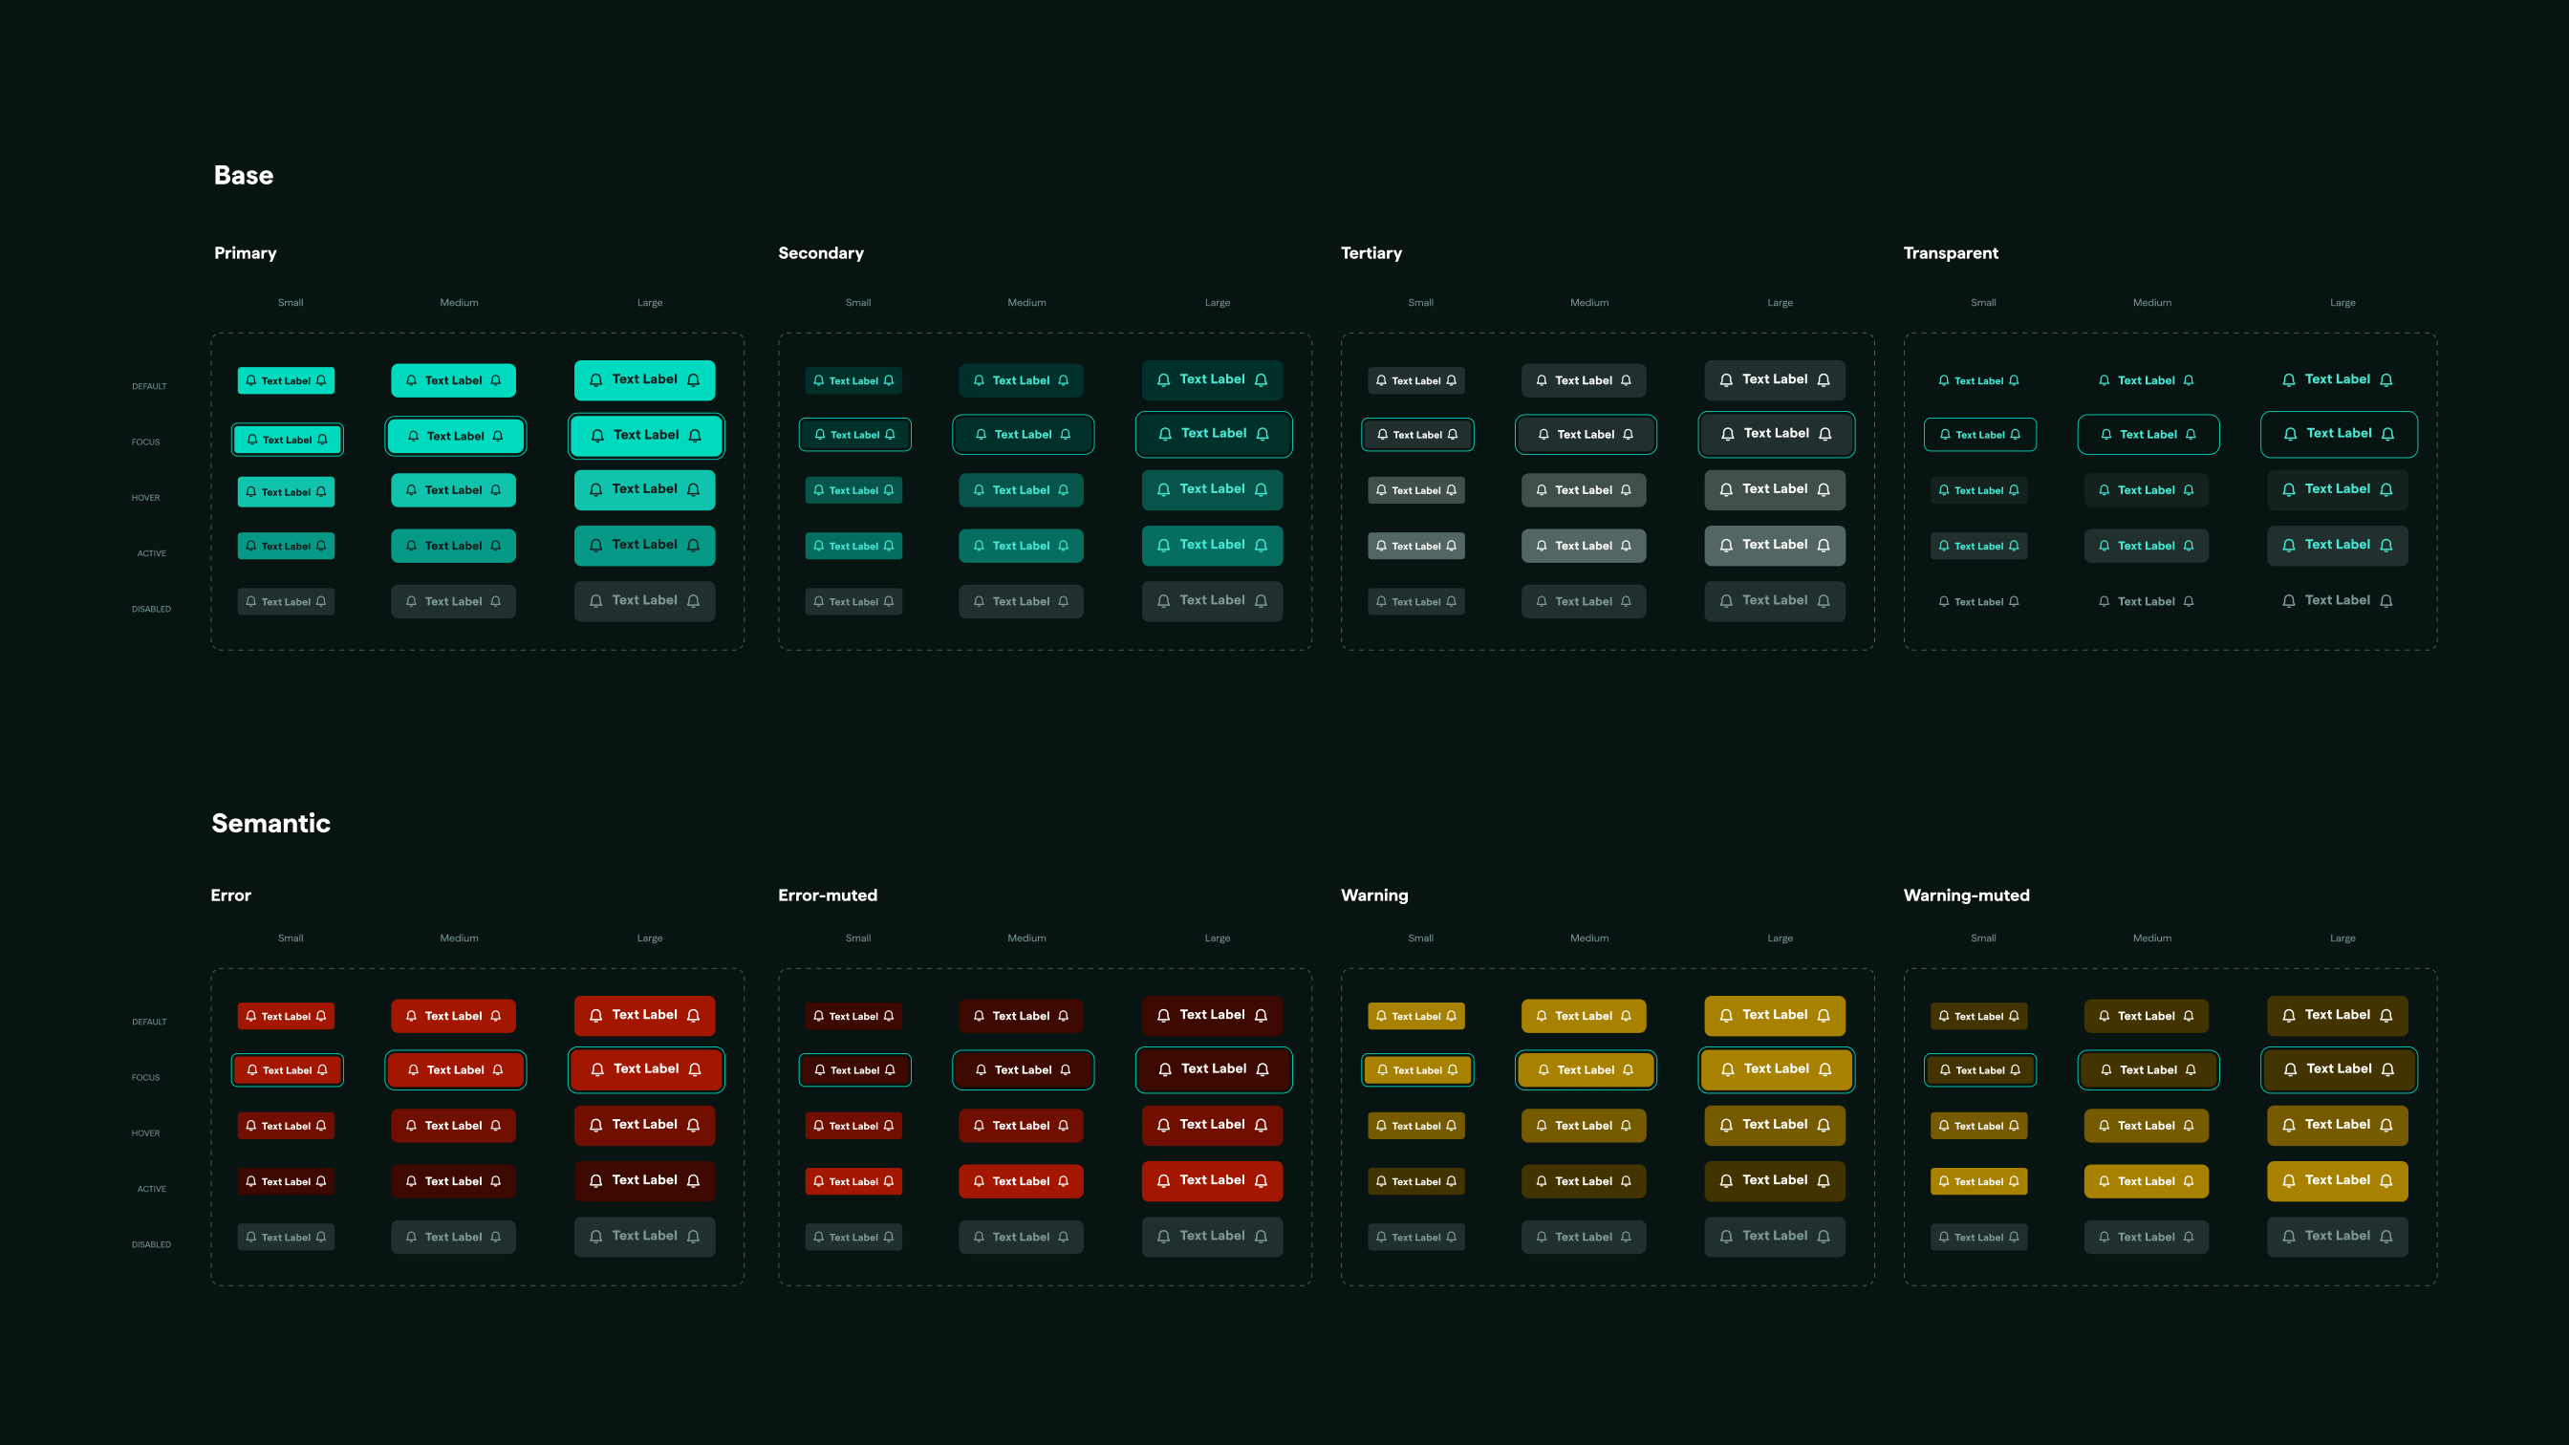Click left bell icon in Primary large default button
This screenshot has width=2569, height=1445.
tap(595, 380)
